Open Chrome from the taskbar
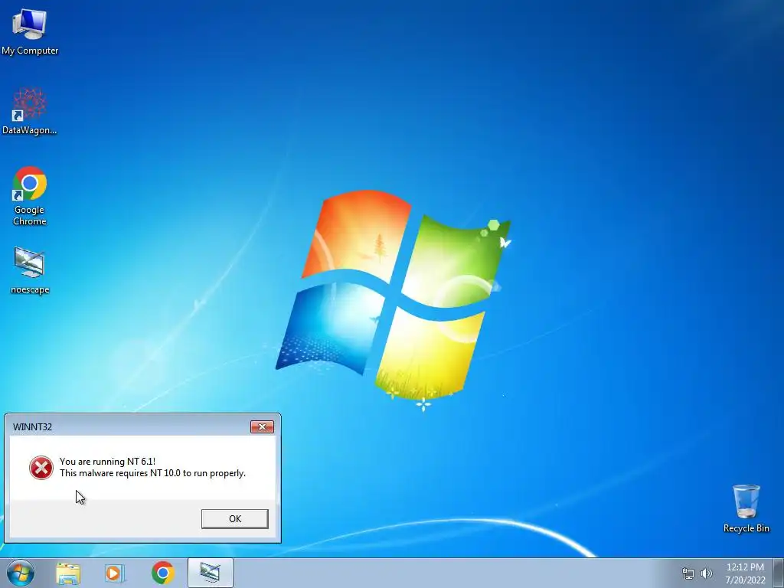The width and height of the screenshot is (784, 588). 162,573
